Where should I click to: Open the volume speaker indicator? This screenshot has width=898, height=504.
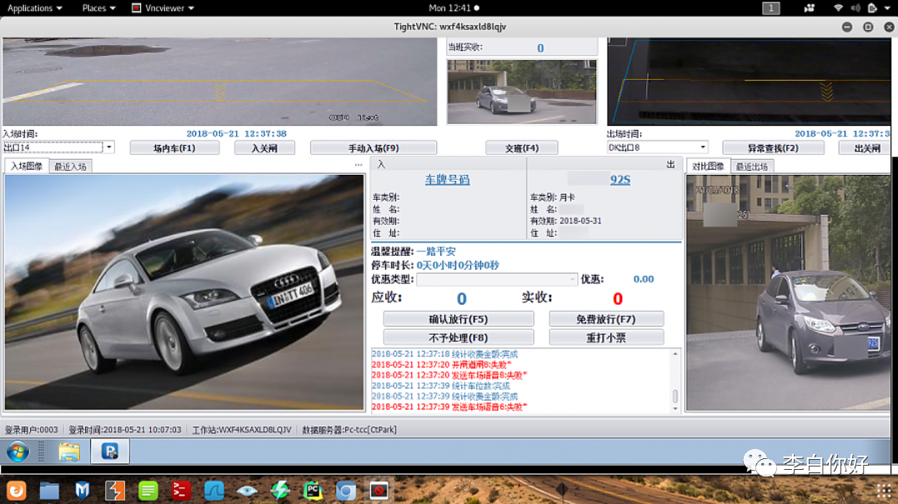coord(855,8)
